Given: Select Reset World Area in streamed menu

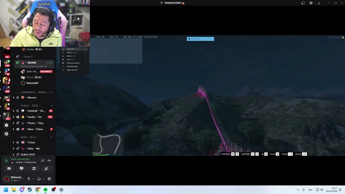Looking at the screenshot, I should click(74, 66).
